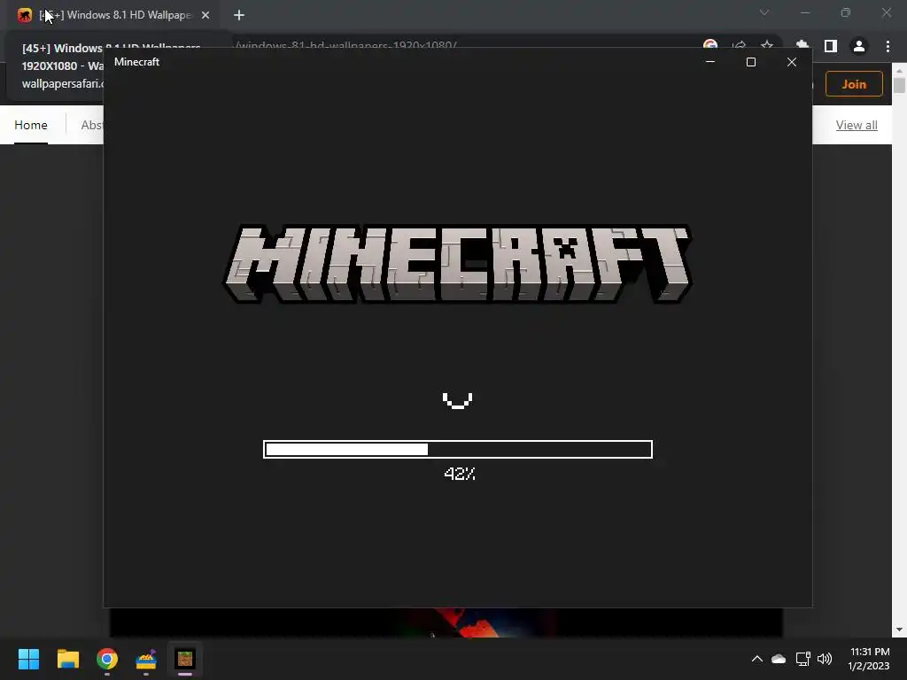The image size is (907, 680).
Task: Click the Chrome address bar URL
Action: (346, 44)
